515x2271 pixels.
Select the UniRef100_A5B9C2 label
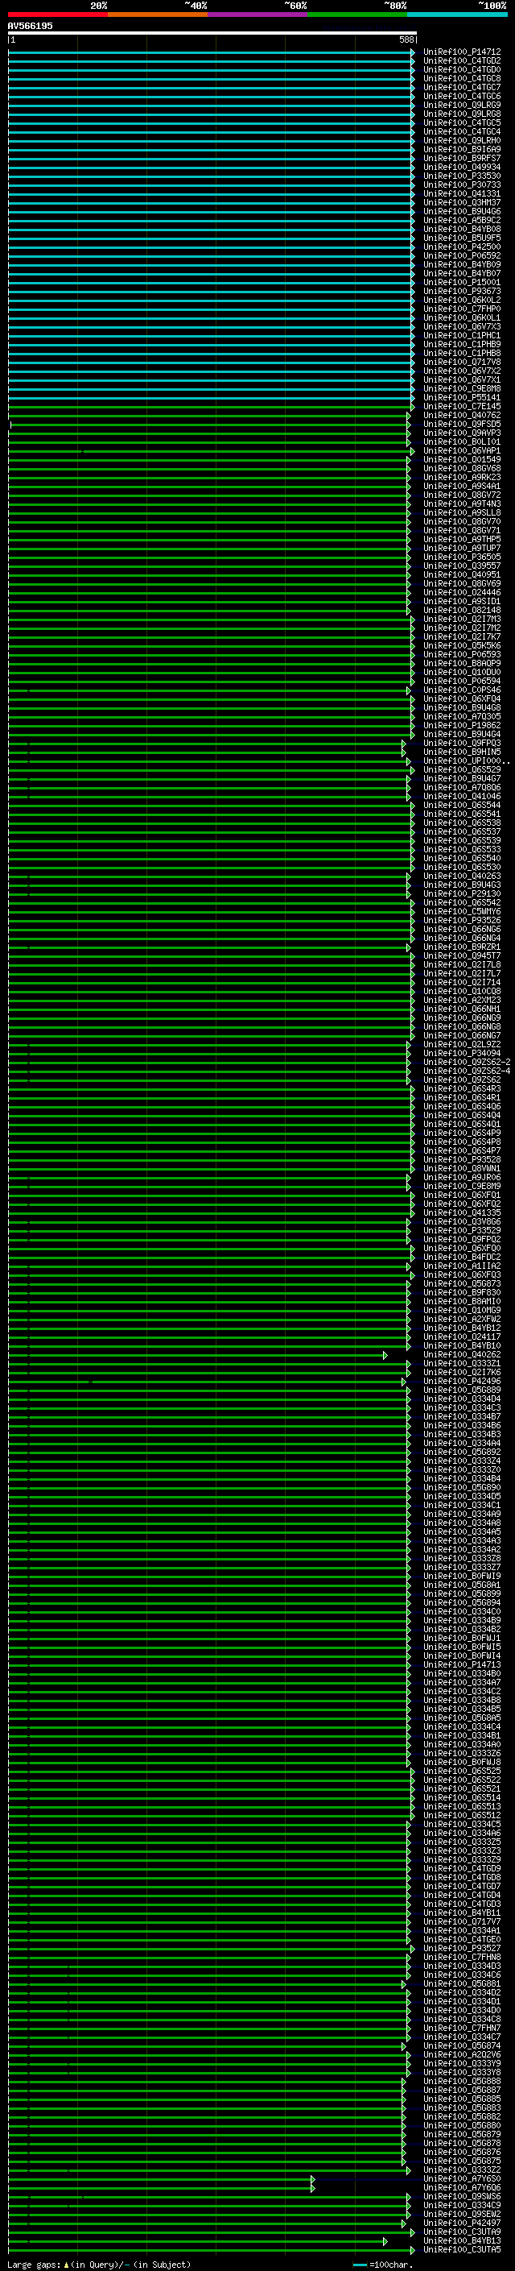pos(462,221)
